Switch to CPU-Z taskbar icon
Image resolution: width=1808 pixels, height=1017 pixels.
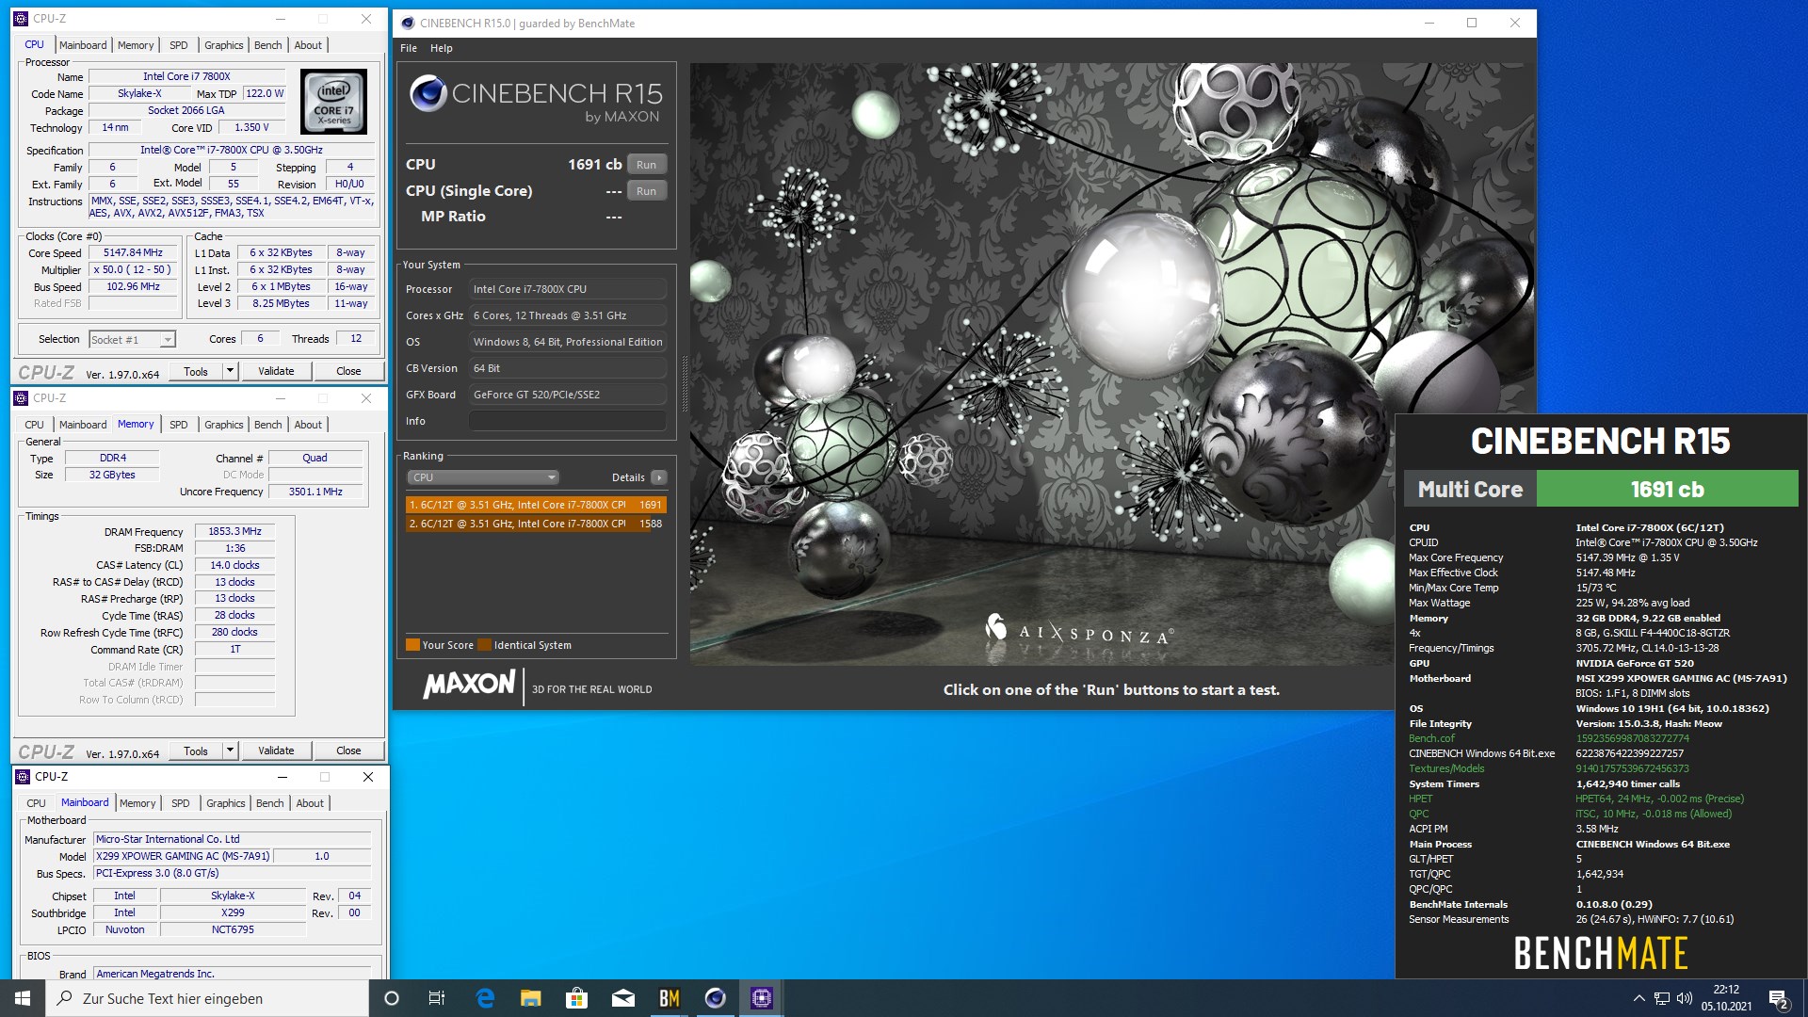click(761, 998)
